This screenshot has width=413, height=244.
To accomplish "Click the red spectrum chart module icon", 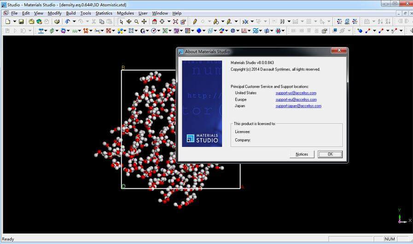I will pyautogui.click(x=244, y=31).
